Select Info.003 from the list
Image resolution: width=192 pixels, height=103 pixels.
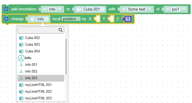[x=41, y=78]
